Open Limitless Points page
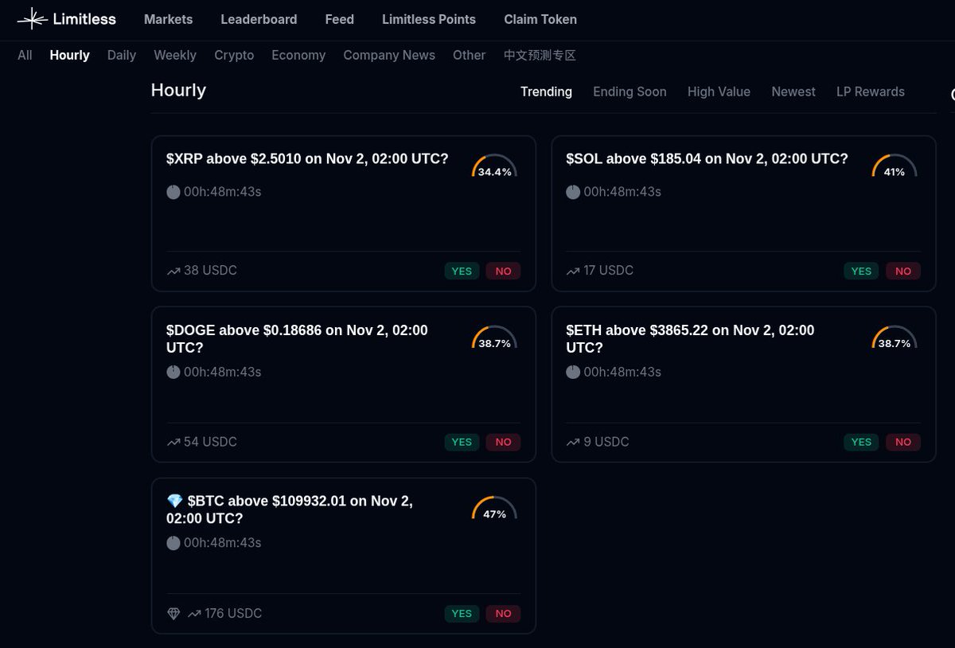The height and width of the screenshot is (648, 955). pyautogui.click(x=429, y=19)
